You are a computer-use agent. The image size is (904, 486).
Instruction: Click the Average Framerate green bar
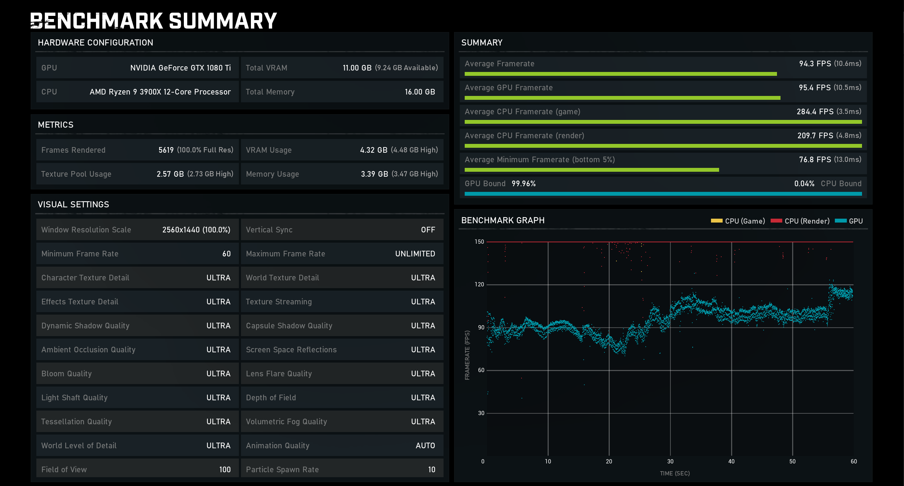[x=620, y=74]
